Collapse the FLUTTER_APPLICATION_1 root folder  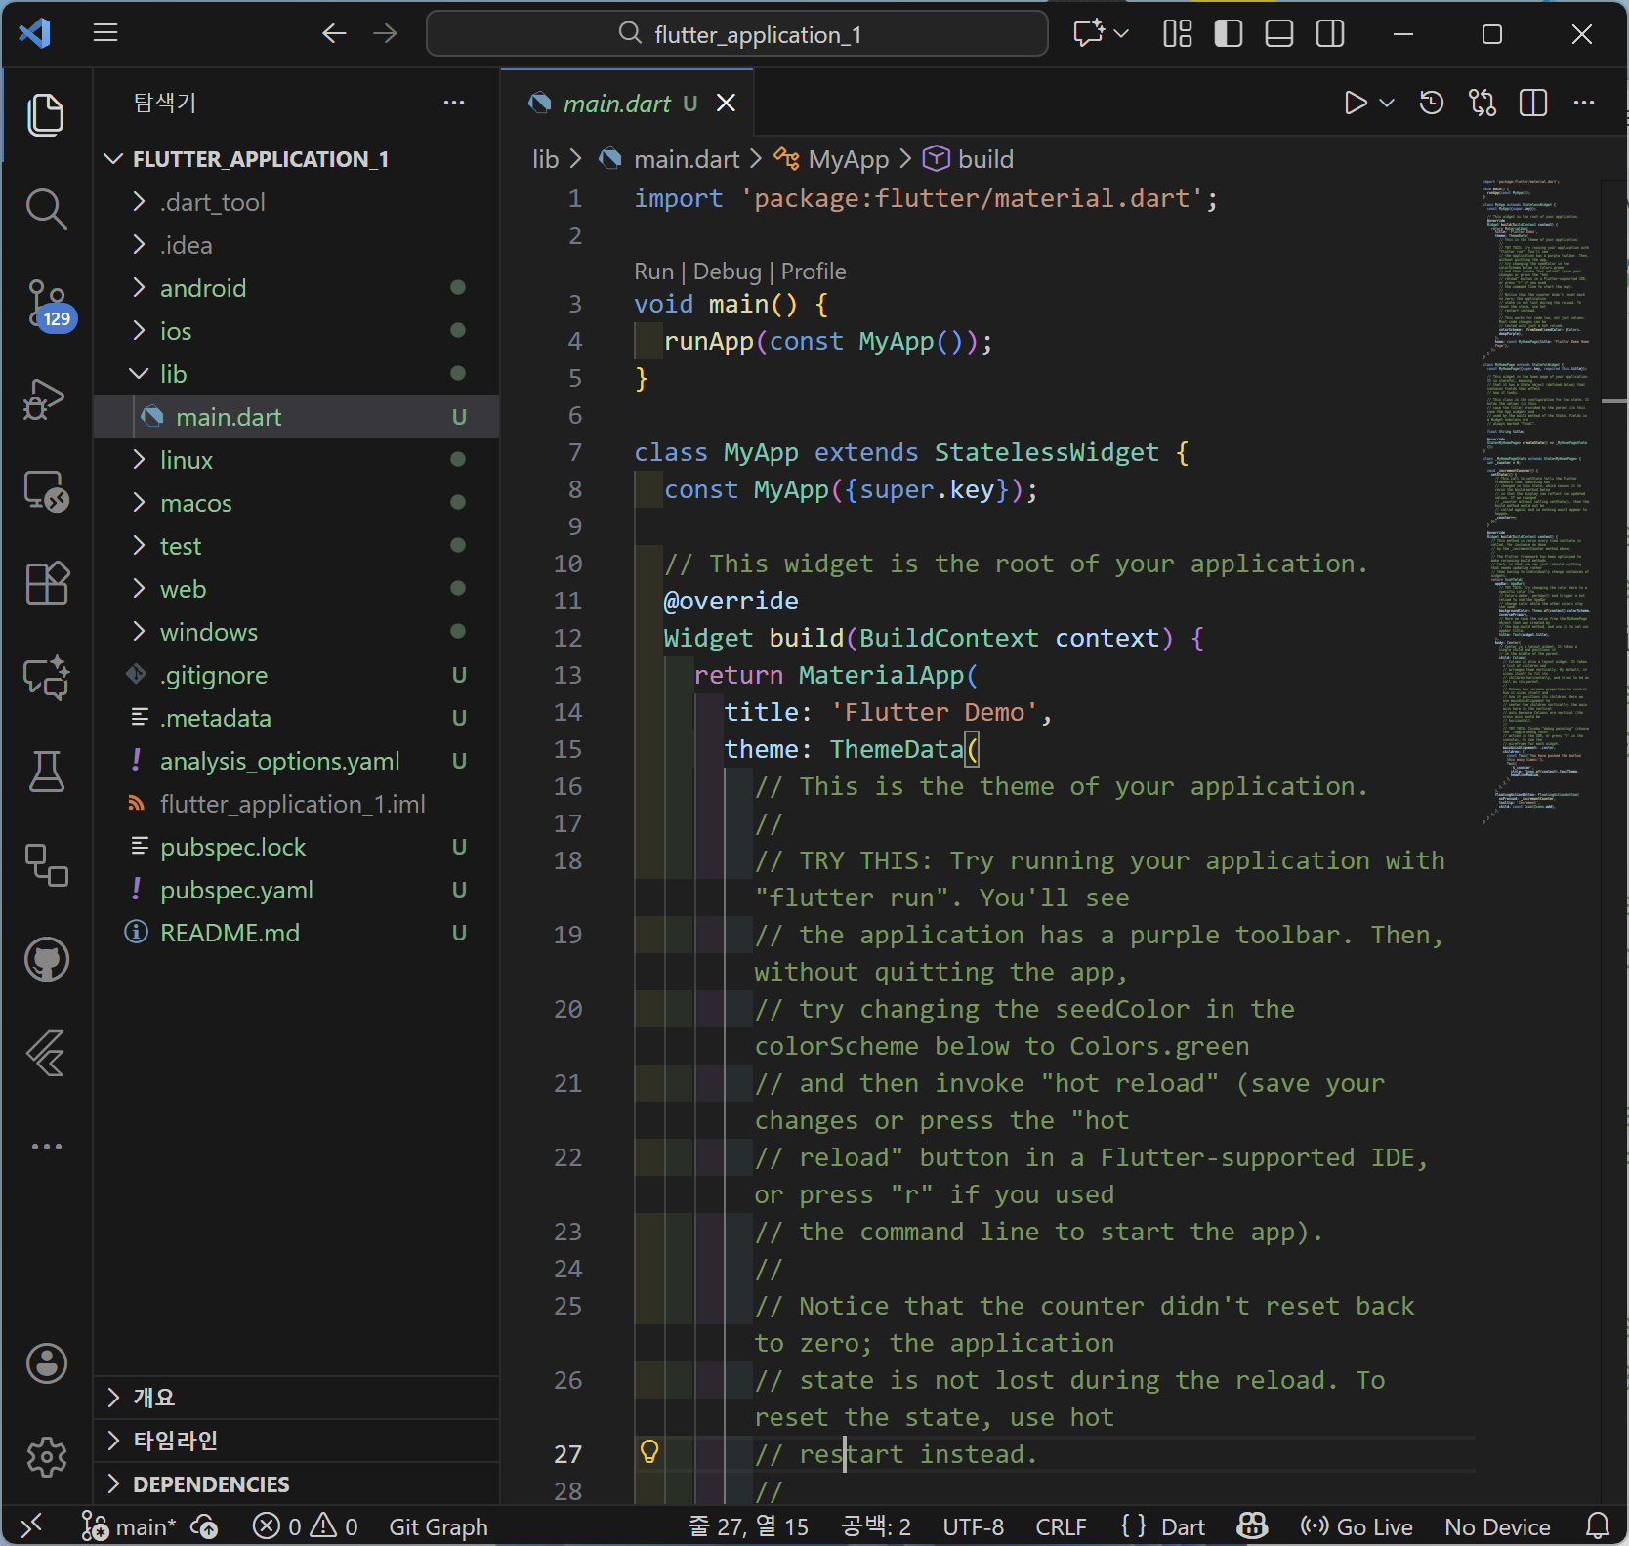(297, 159)
